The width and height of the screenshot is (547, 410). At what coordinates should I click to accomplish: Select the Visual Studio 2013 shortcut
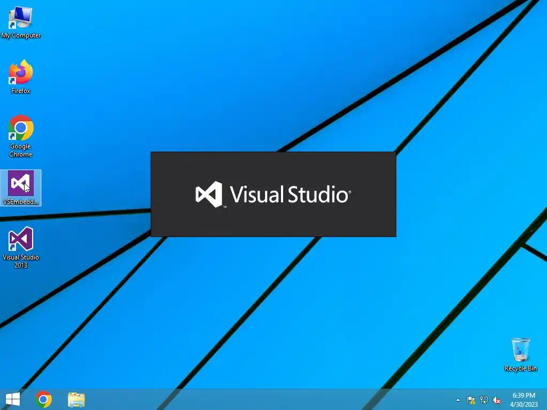coord(21,248)
